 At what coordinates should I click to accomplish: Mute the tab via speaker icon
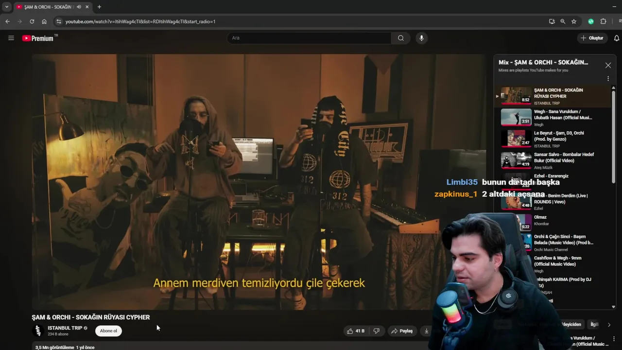(x=79, y=7)
